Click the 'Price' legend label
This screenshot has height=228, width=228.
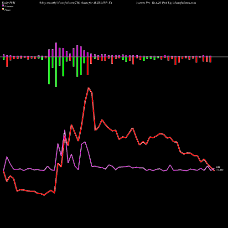coord(7,10)
